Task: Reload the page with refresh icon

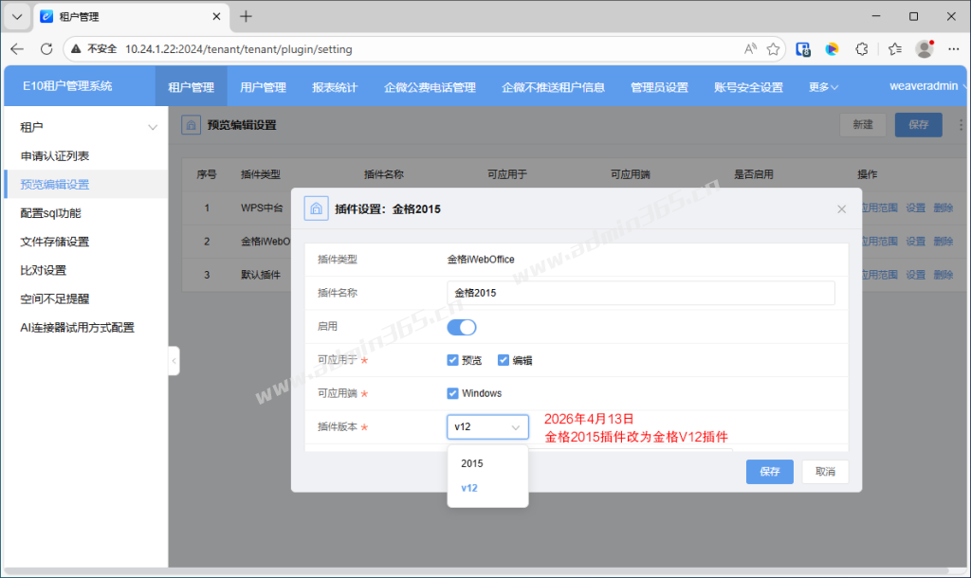Action: 46,49
